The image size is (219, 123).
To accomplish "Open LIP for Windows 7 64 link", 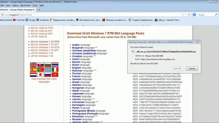I will [42, 56].
